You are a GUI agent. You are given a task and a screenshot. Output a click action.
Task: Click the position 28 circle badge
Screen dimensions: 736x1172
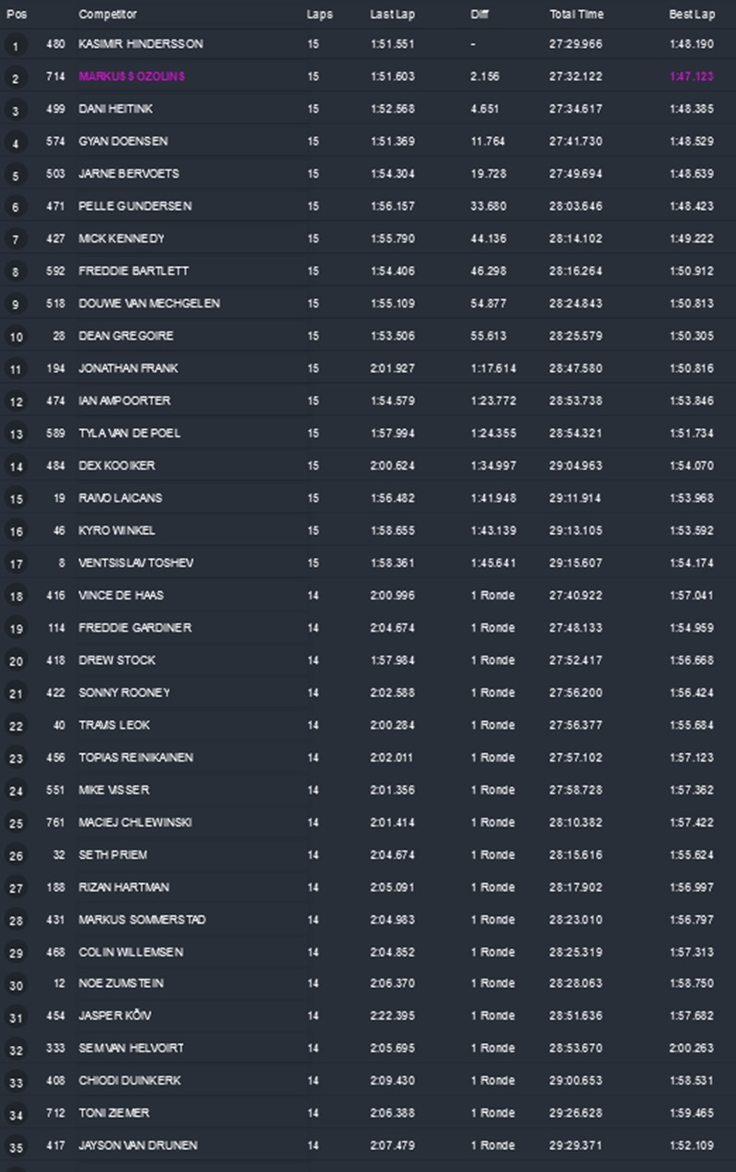tap(16, 921)
